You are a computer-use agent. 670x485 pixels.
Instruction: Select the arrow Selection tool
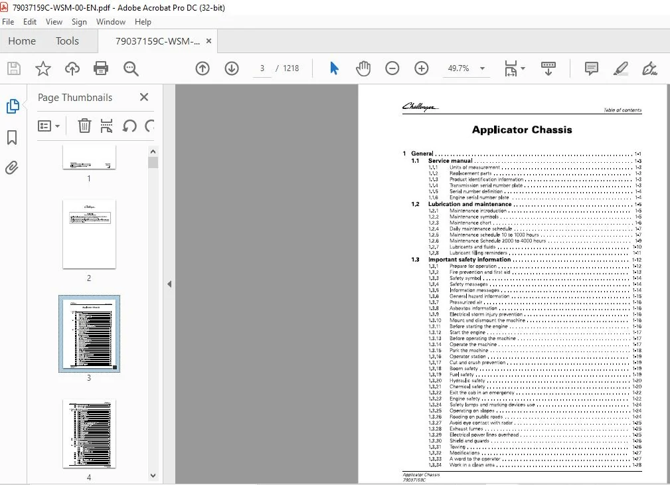click(334, 68)
